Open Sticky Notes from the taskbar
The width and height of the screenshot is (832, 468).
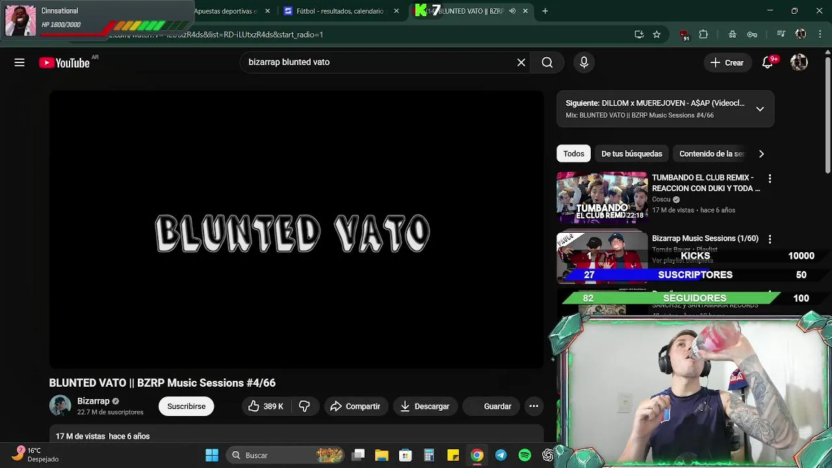[x=453, y=455]
